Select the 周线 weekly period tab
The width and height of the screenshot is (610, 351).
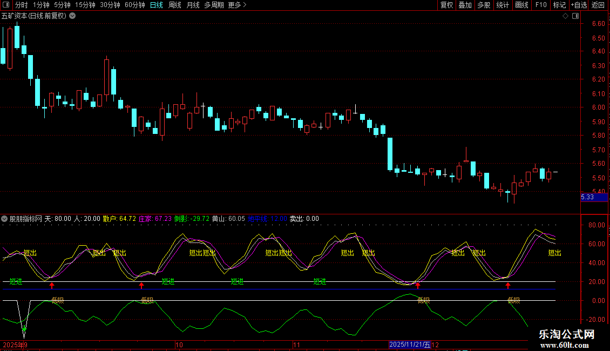[x=175, y=5]
